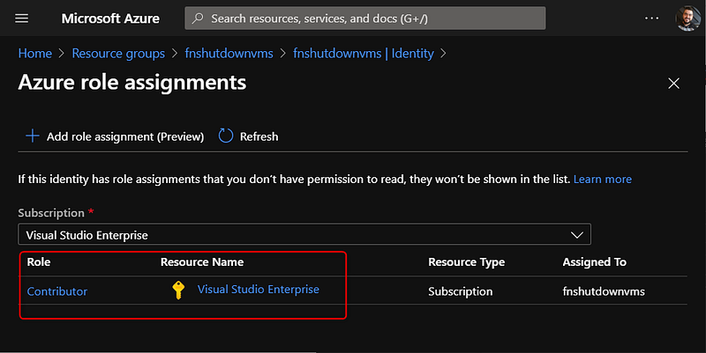Open the hamburger portal menu
Screen dimensions: 706x353
[x=22, y=18]
